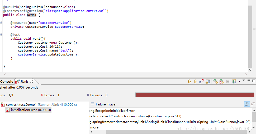Click Failure Trace scroll up arrow
Viewport: 256px width, 134px height.
click(254, 110)
